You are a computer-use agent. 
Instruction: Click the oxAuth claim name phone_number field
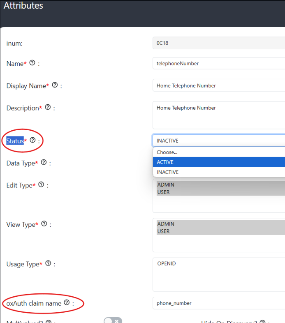[x=218, y=303]
